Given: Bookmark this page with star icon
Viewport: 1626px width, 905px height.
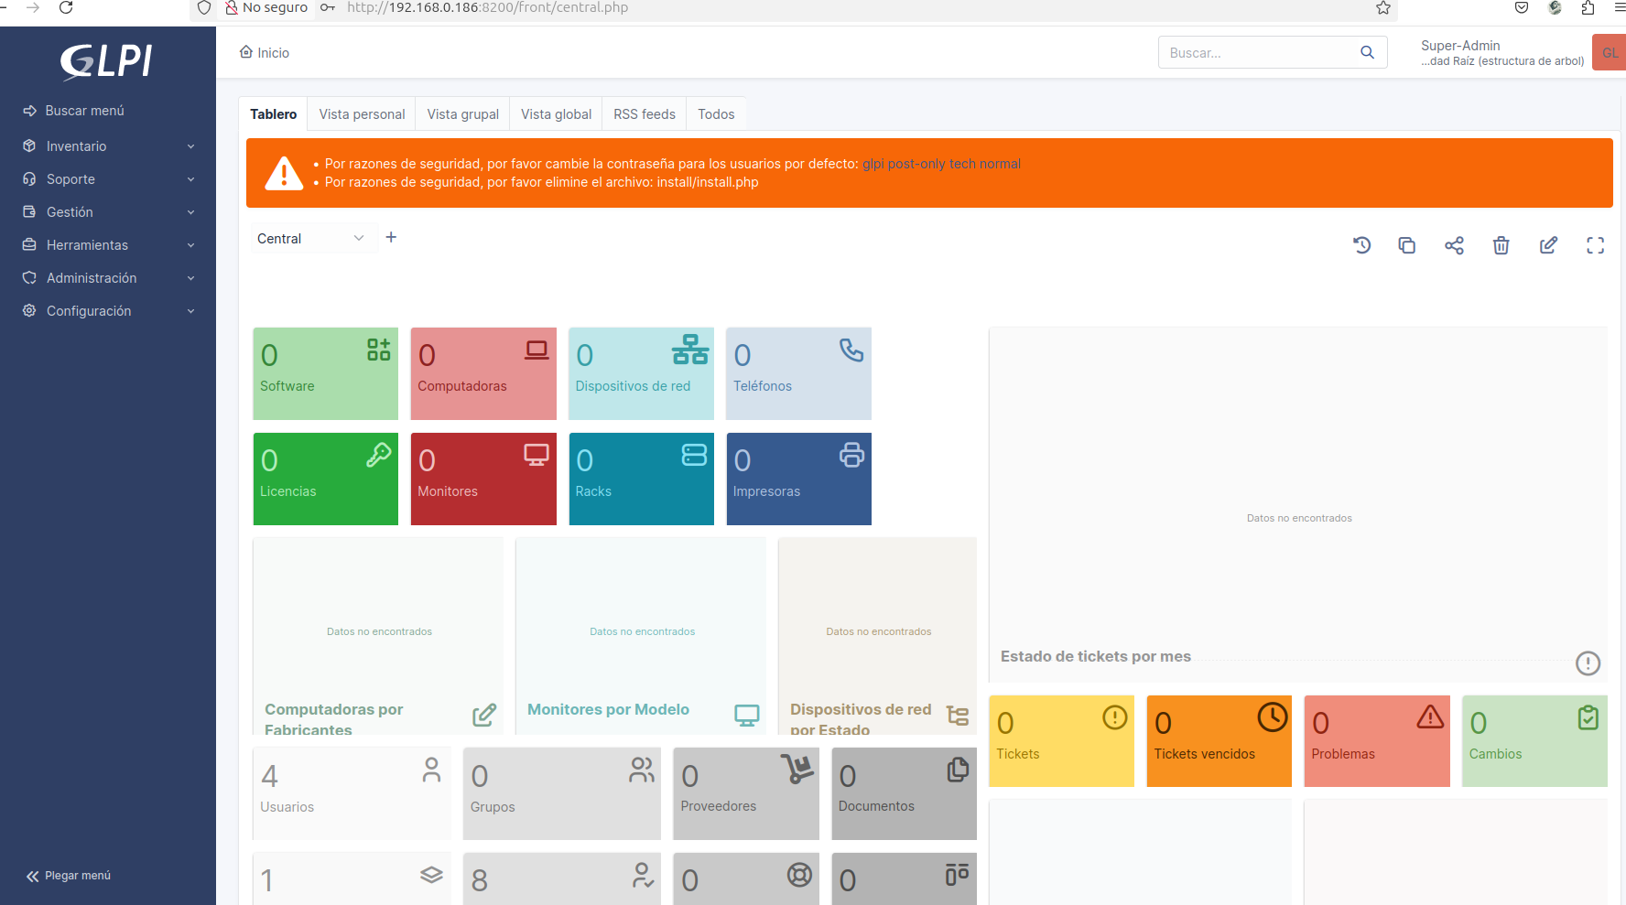Looking at the screenshot, I should 1382,8.
